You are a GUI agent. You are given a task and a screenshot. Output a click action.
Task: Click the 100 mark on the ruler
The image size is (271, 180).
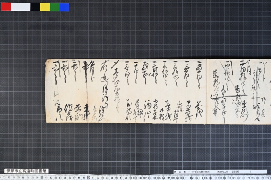coord(135,178)
